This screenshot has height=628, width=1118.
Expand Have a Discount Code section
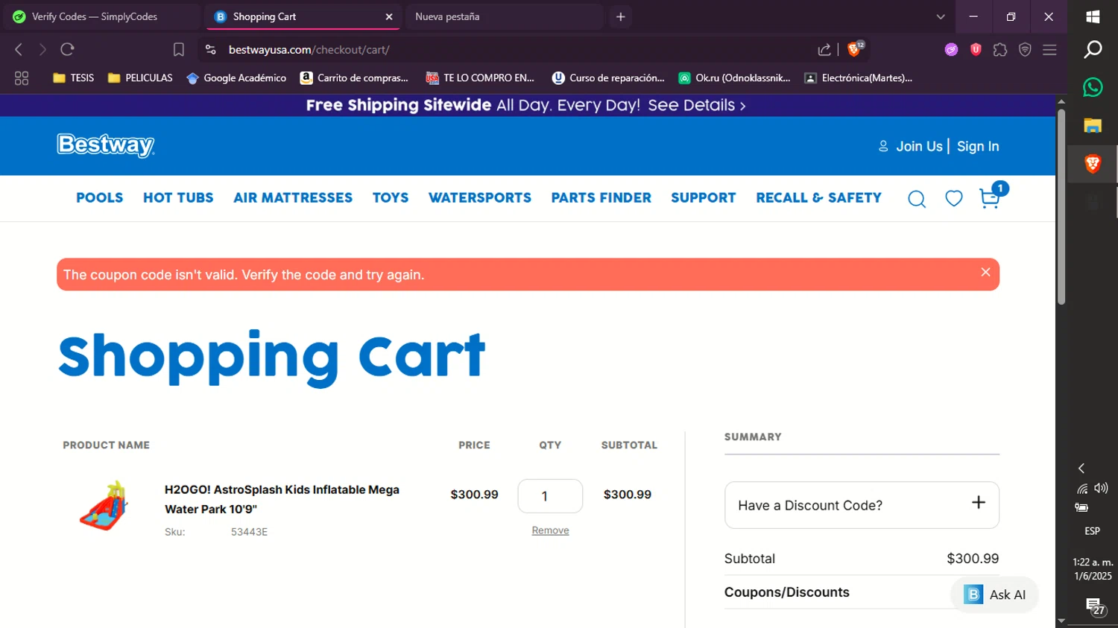tap(862, 505)
